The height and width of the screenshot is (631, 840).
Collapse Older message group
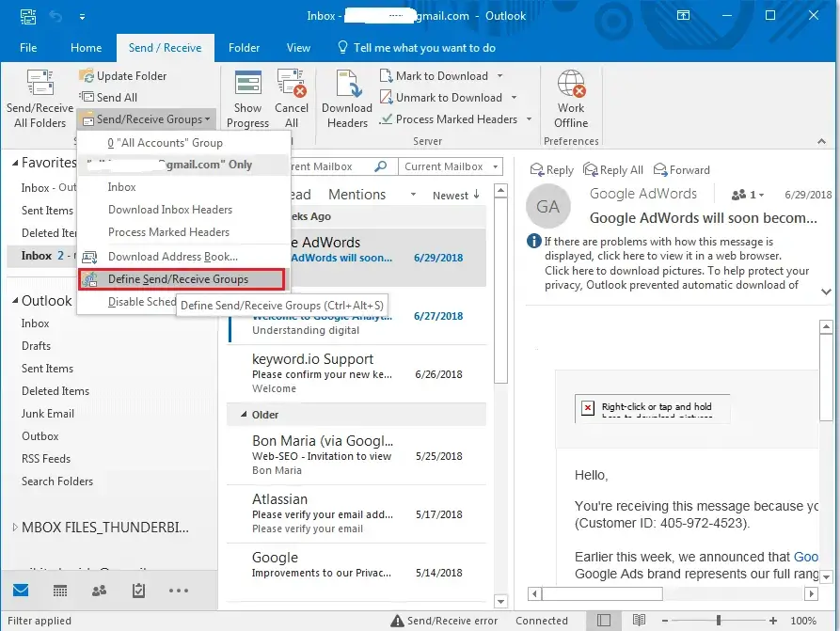244,414
